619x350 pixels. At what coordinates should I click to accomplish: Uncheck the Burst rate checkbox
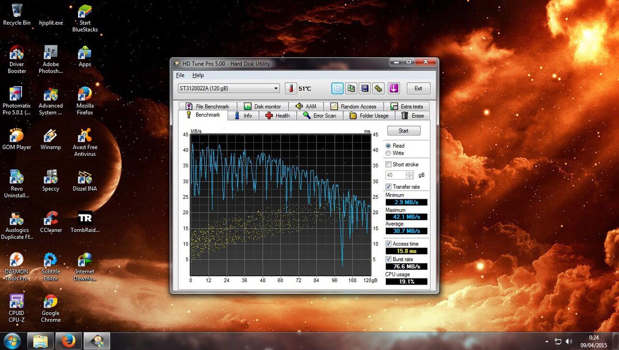(388, 259)
